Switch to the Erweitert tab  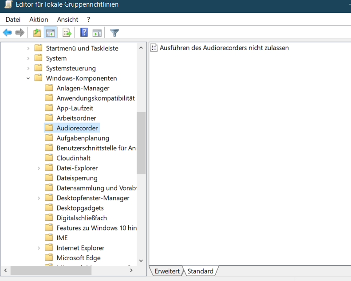point(167,271)
